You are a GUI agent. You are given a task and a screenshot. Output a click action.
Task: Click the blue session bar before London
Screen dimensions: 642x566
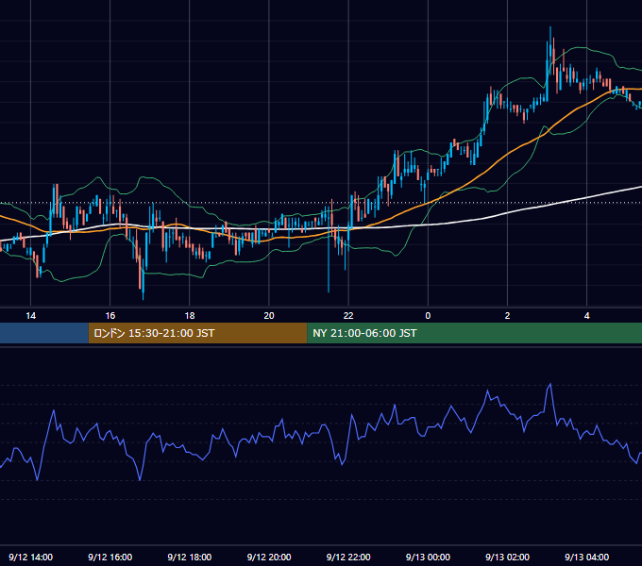(x=44, y=333)
